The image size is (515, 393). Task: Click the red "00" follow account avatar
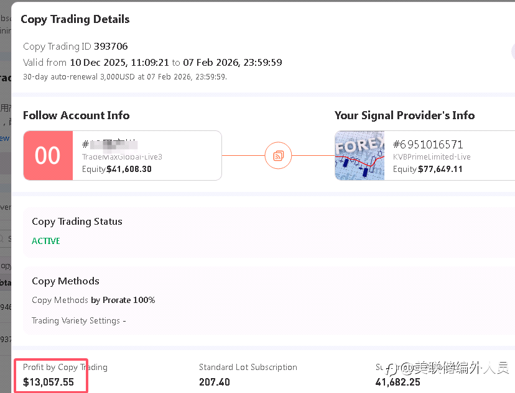coord(48,155)
